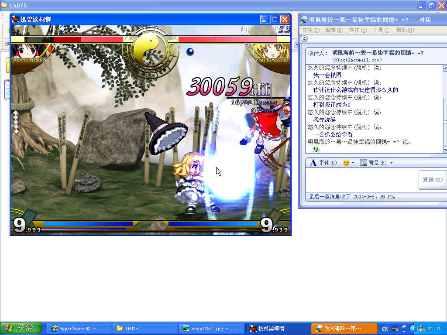This screenshot has height=335, width=447.
Task: Click the 21:11 system clock
Action: 434,329
